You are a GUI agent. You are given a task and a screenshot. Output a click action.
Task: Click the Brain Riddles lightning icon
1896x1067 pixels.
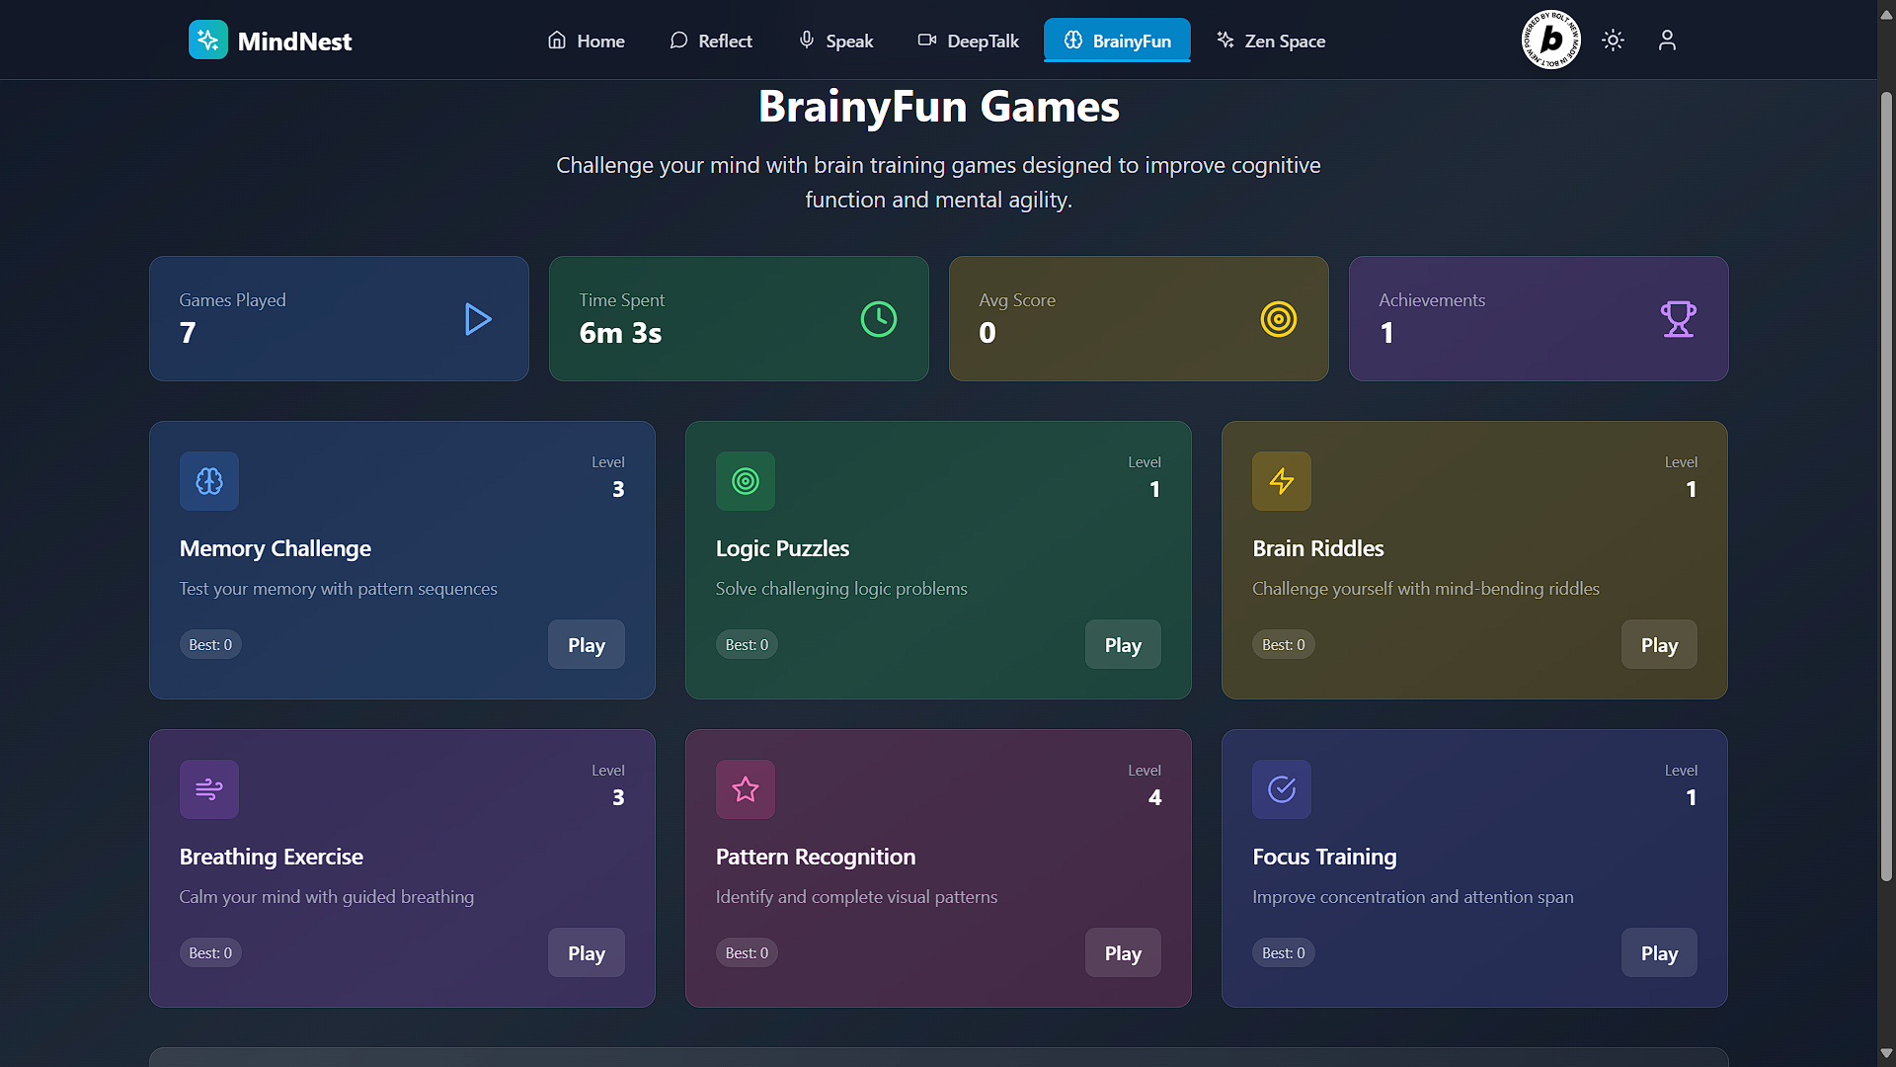1282,481
